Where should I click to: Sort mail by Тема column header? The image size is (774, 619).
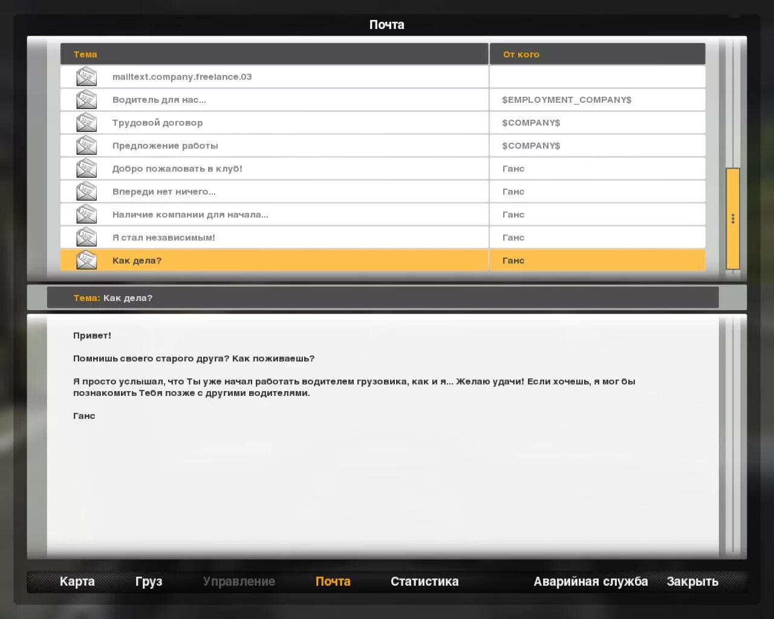(x=274, y=54)
